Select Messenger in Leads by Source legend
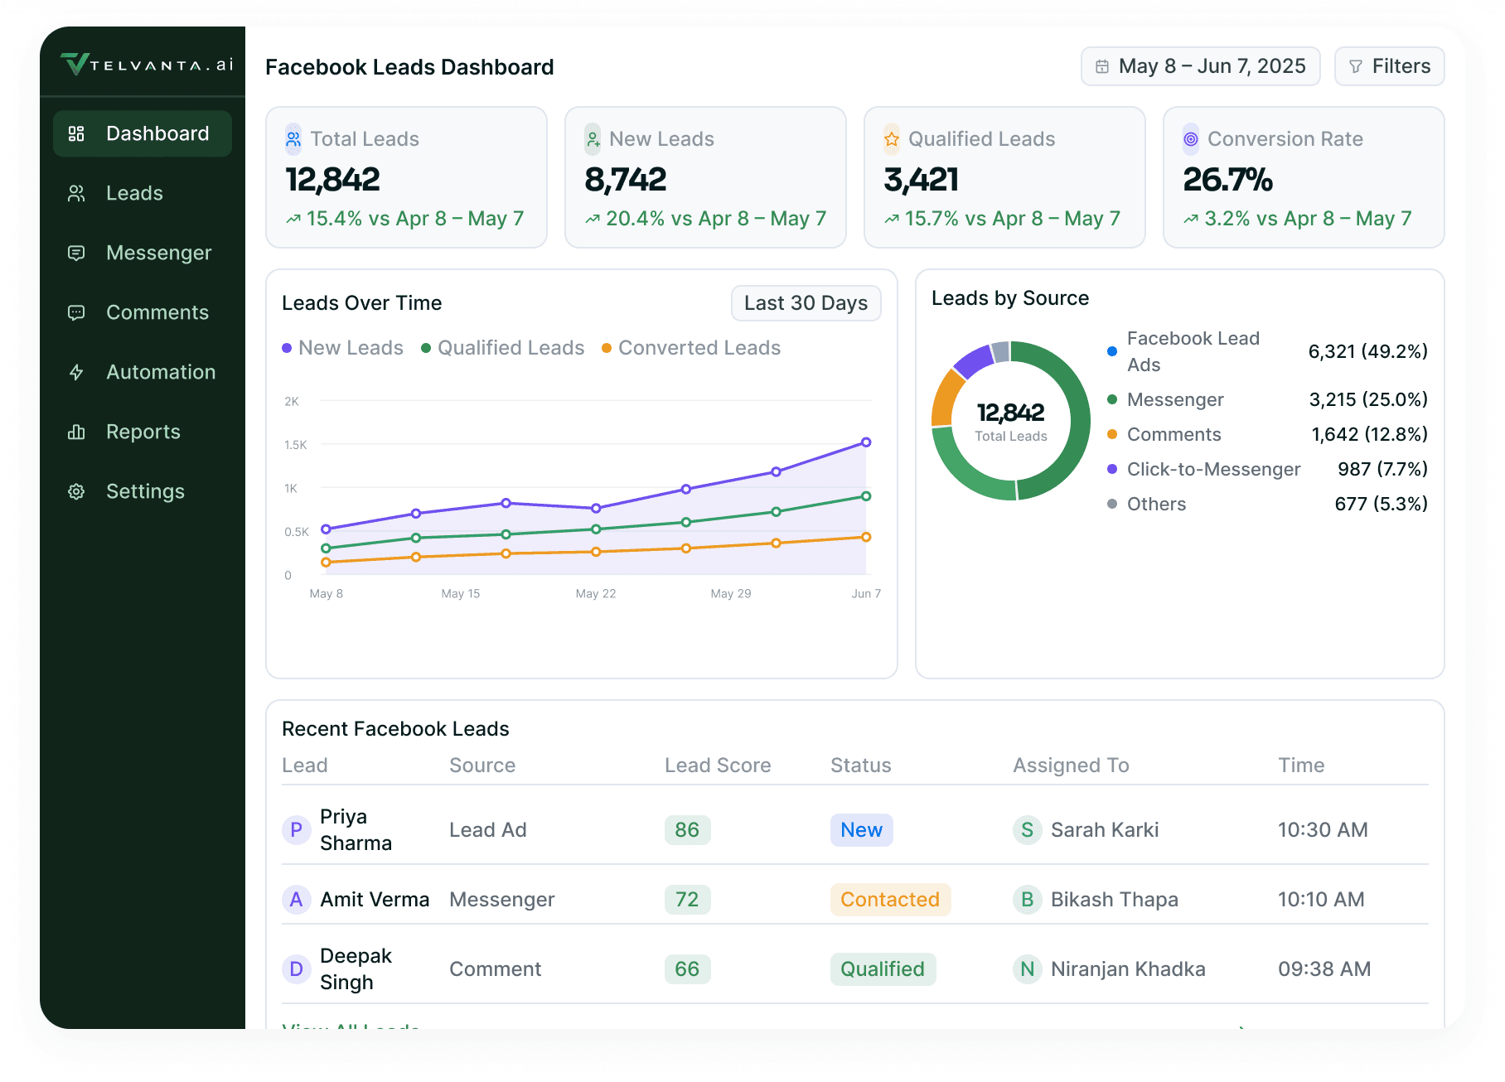1505x1082 pixels. [x=1267, y=399]
